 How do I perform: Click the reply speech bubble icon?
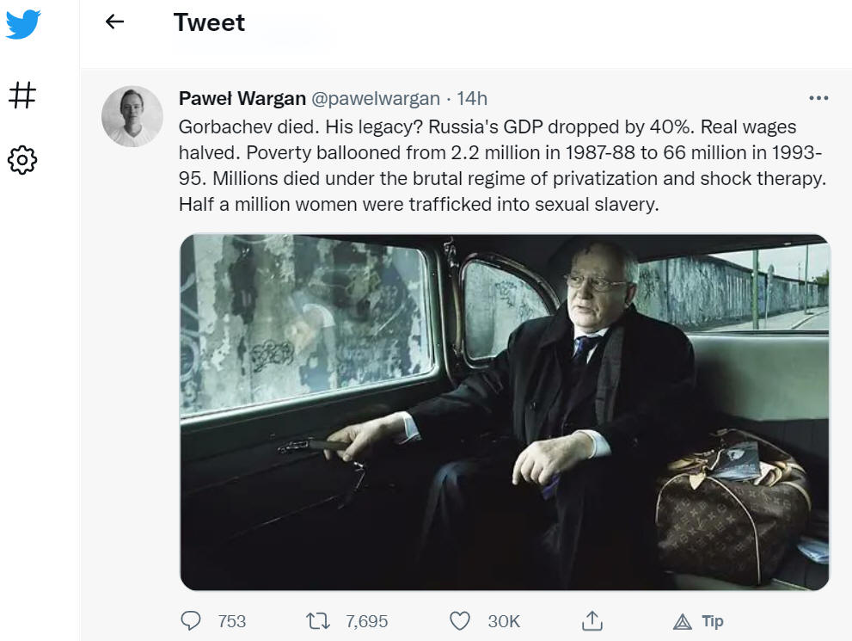[190, 620]
